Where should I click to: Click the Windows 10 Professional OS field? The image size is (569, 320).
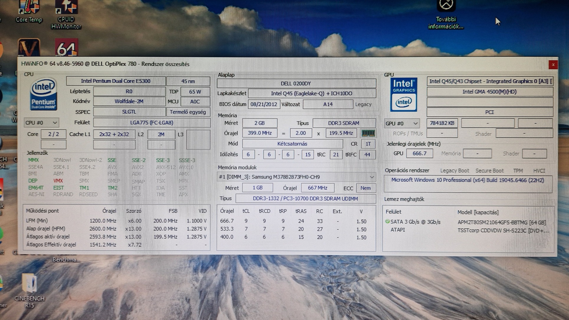[x=468, y=180]
